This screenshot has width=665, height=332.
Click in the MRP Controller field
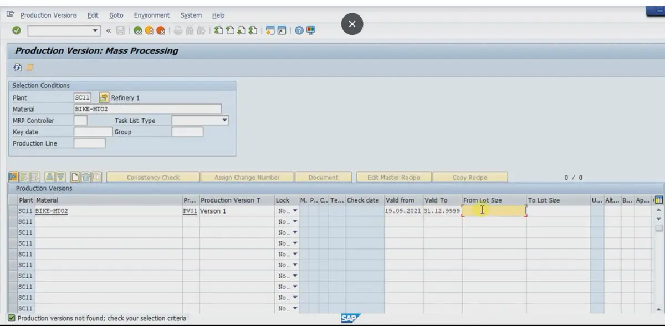coord(80,120)
